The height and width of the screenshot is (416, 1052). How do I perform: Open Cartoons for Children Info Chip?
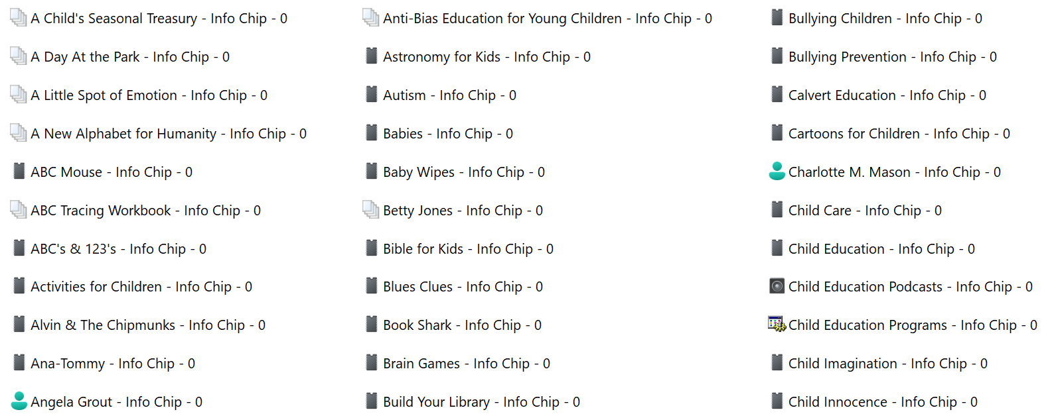pyautogui.click(x=899, y=134)
